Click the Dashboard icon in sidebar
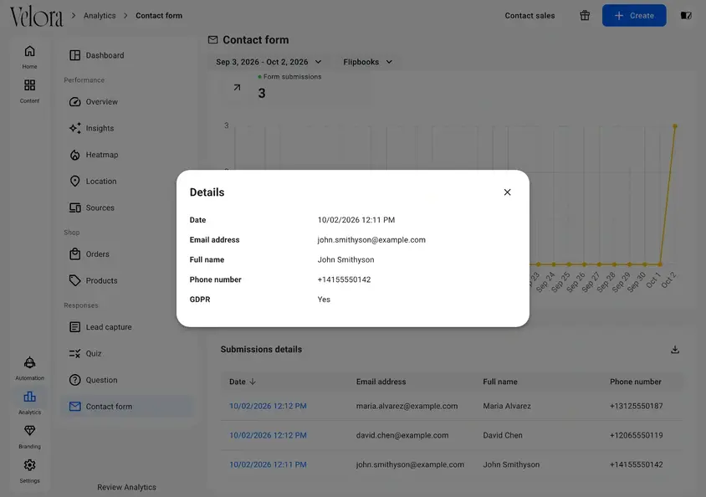Screen dimensions: 706x497 [x=74, y=55]
